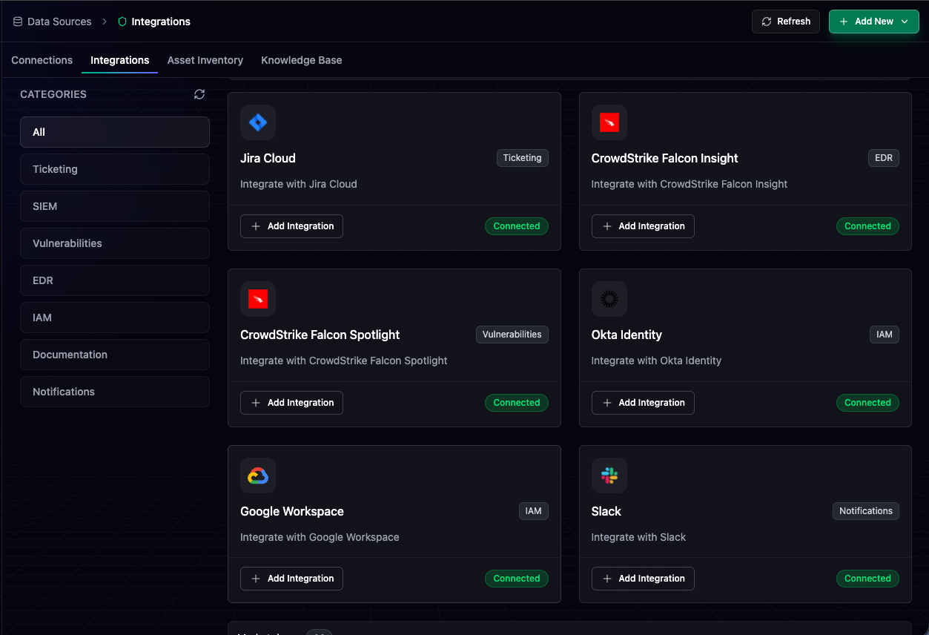Click the Slack logo icon
The image size is (929, 635).
click(x=609, y=476)
